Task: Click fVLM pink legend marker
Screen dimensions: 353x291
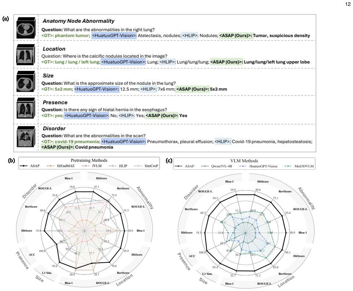Action: 85,166
